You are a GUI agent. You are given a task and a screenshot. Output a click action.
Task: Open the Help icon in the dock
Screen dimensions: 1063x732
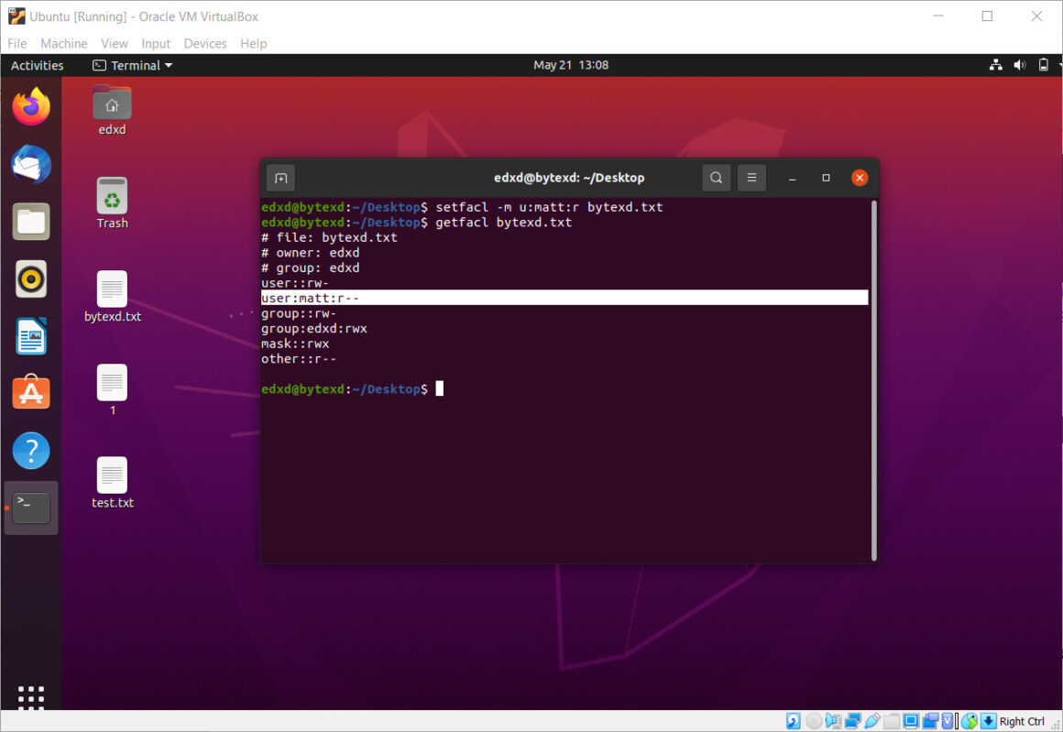click(x=31, y=451)
